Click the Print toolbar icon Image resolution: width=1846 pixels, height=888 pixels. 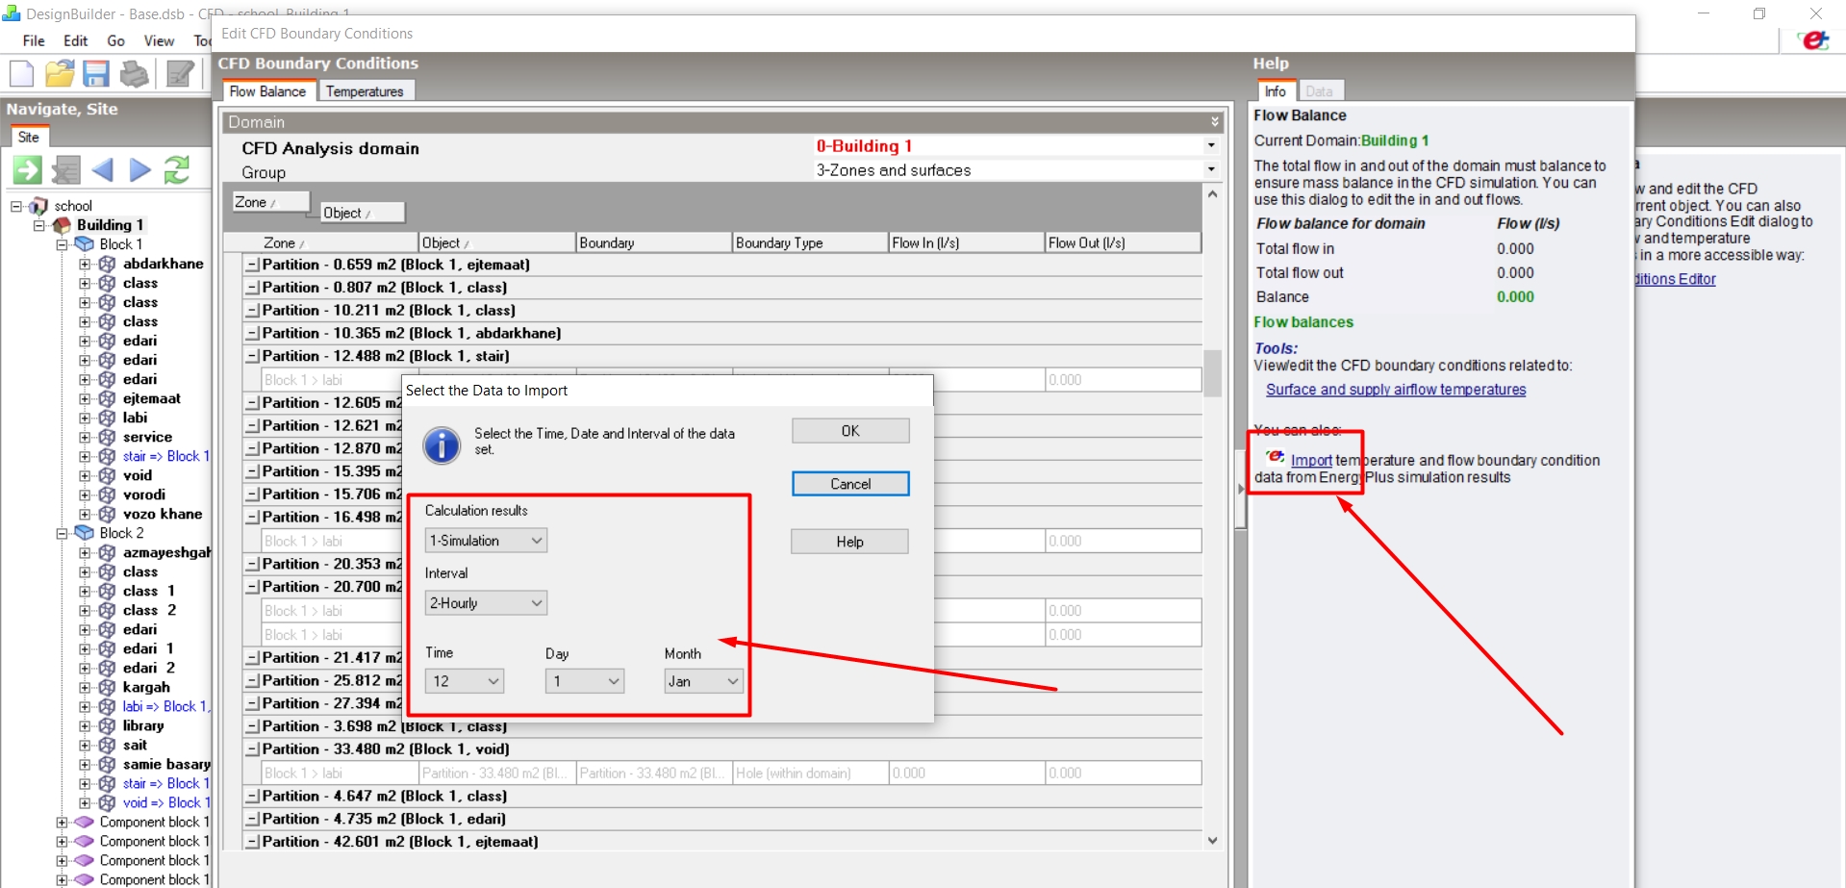click(x=134, y=73)
